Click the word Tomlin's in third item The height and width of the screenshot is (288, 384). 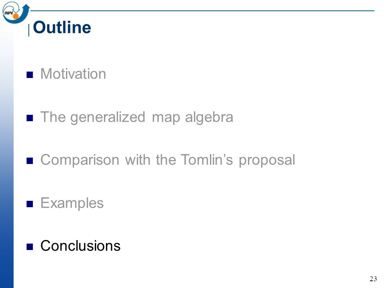207,160
